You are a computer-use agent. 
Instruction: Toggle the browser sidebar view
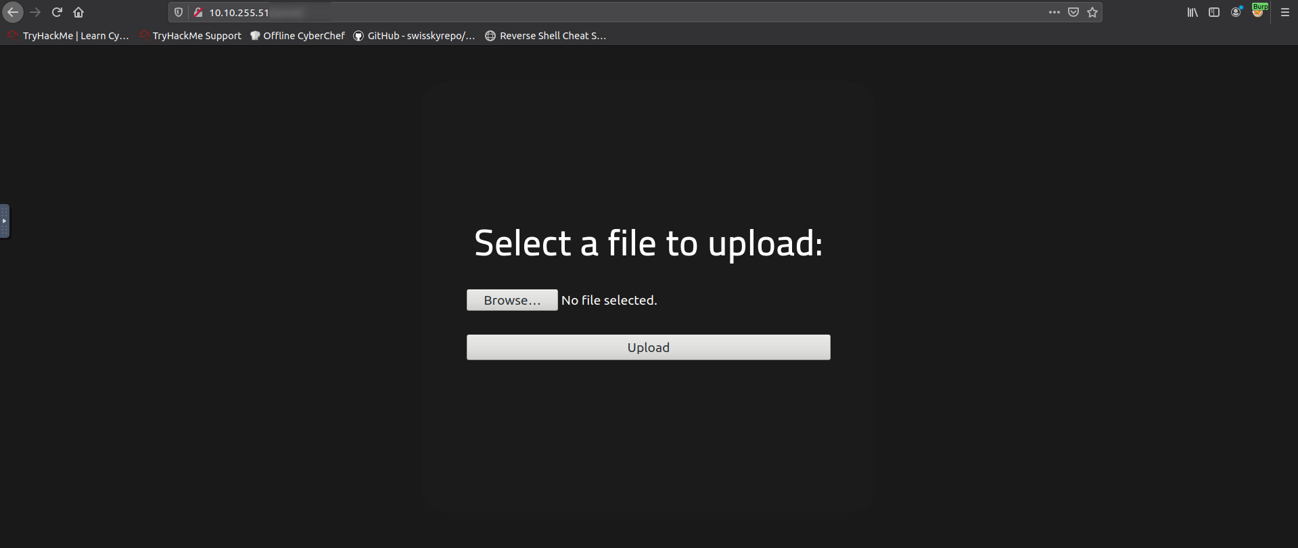tap(1214, 12)
